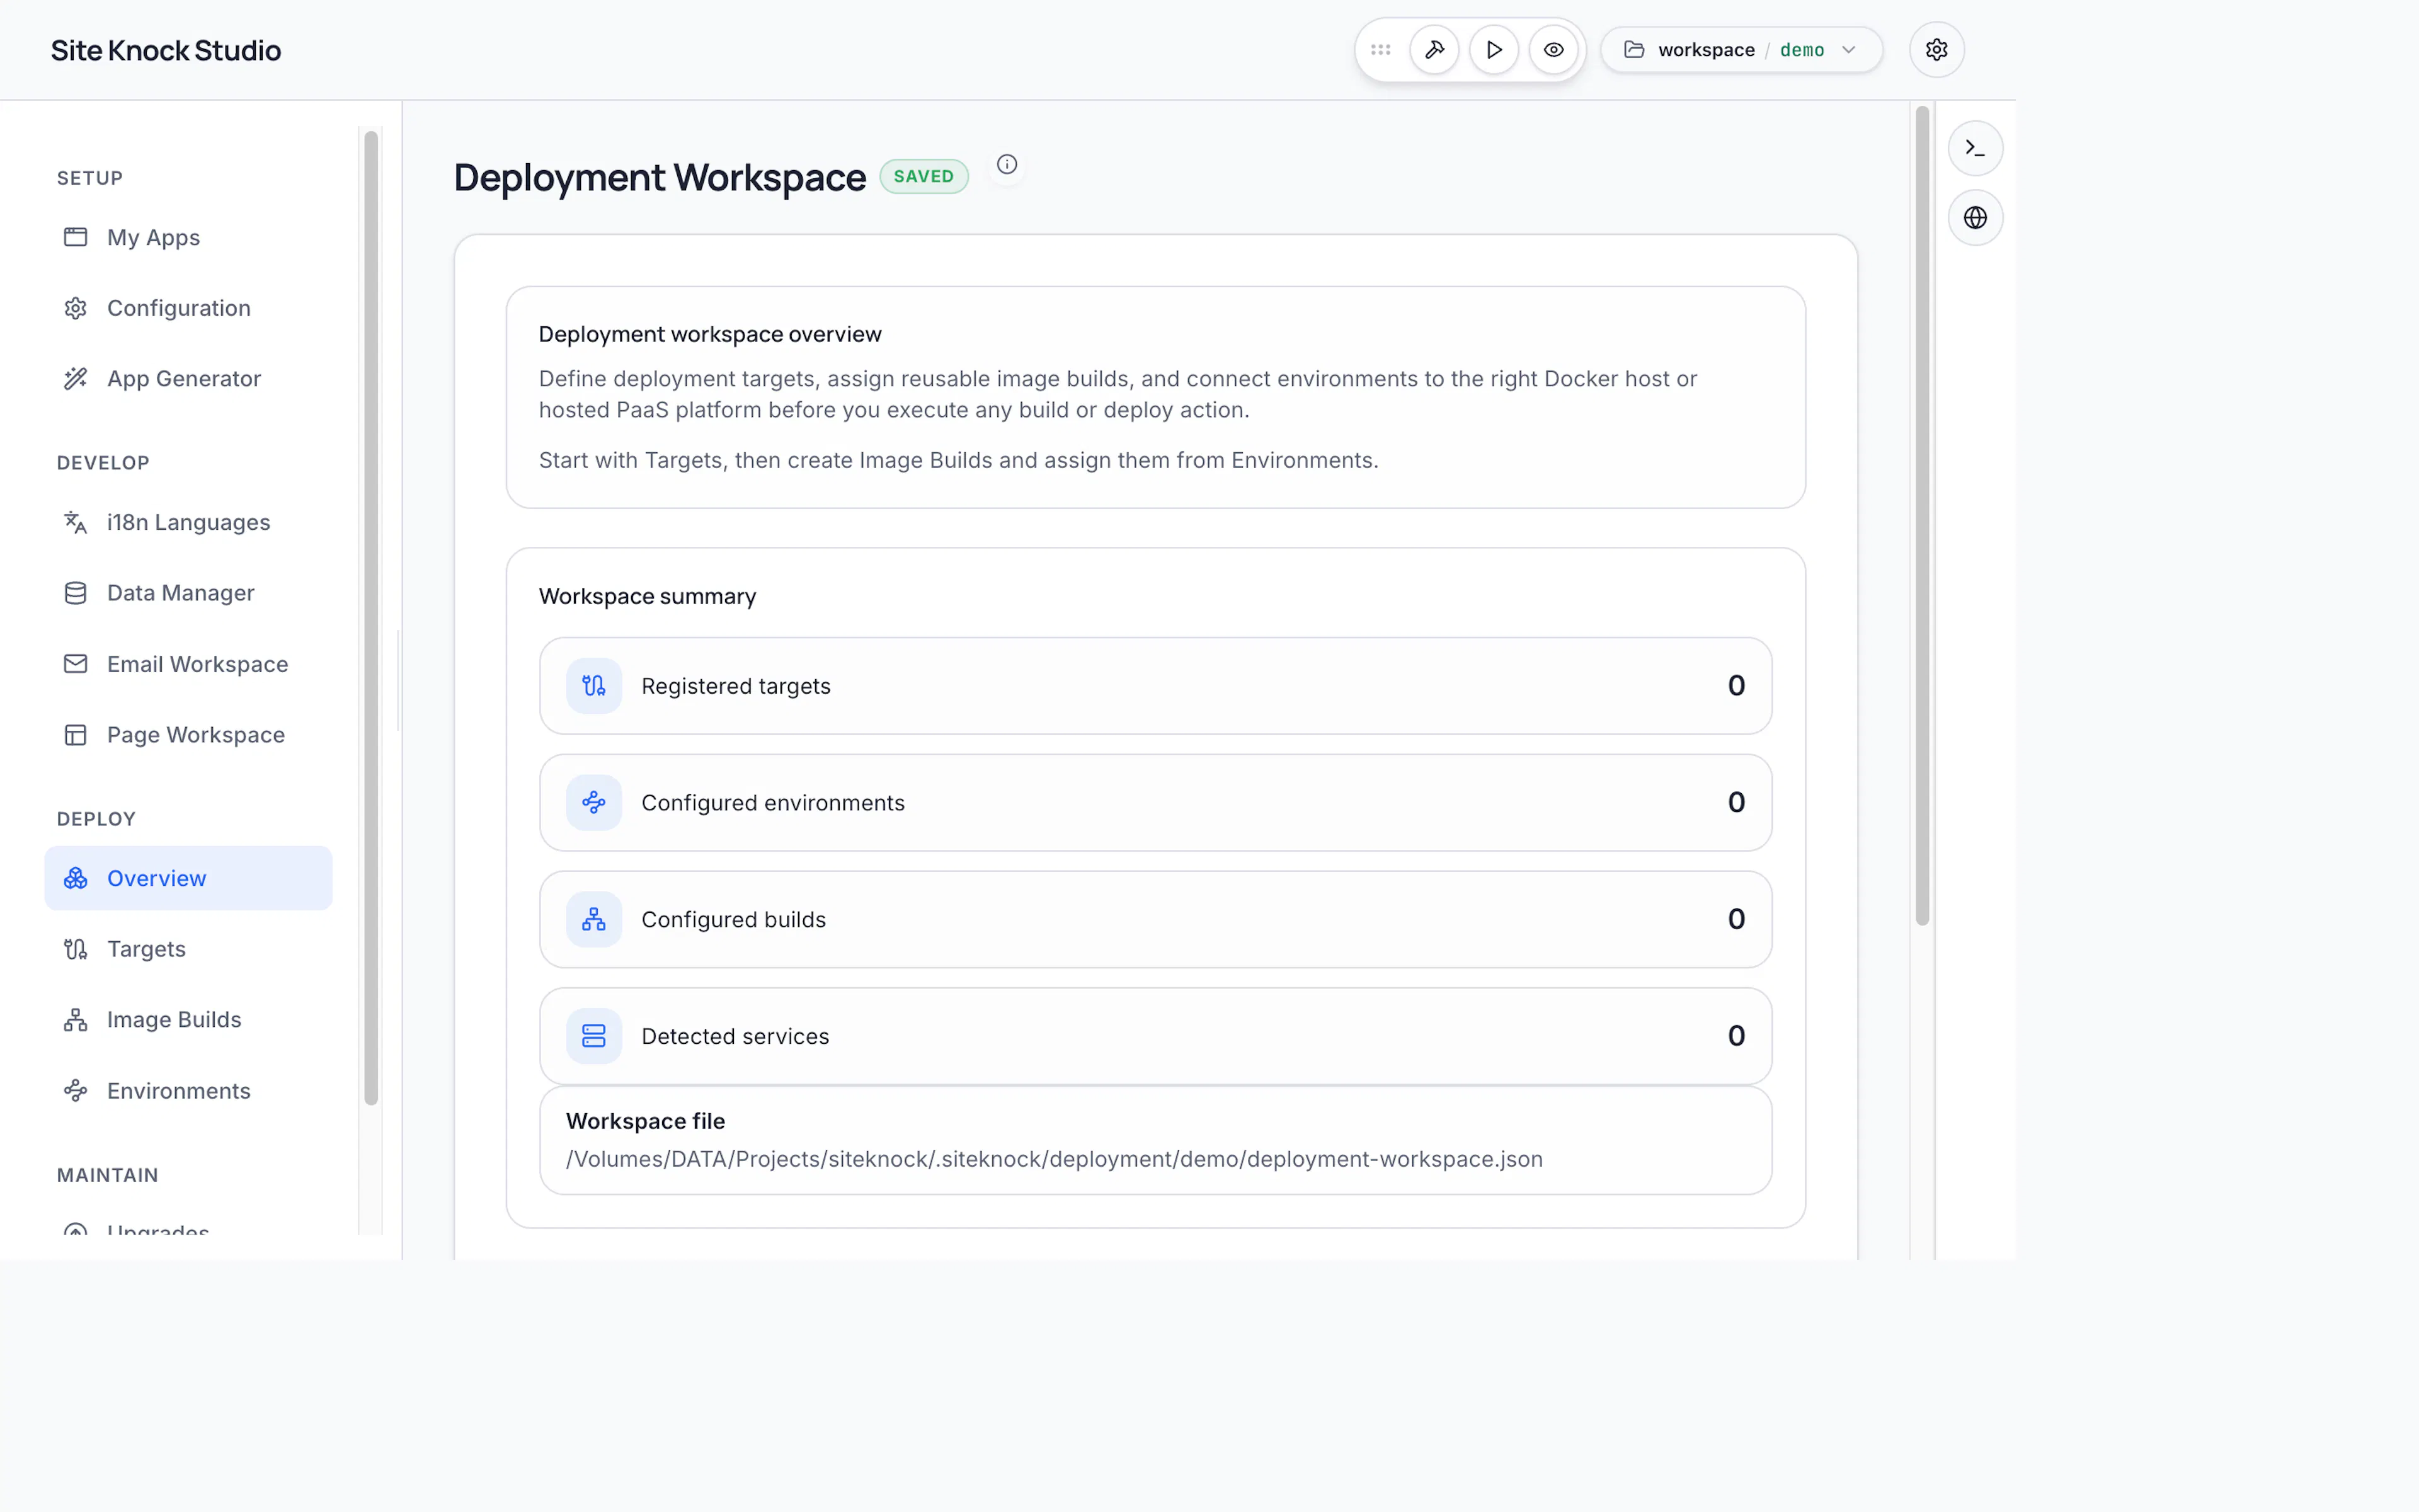The width and height of the screenshot is (2419, 1512).
Task: Click the Workspace file label
Action: [646, 1122]
